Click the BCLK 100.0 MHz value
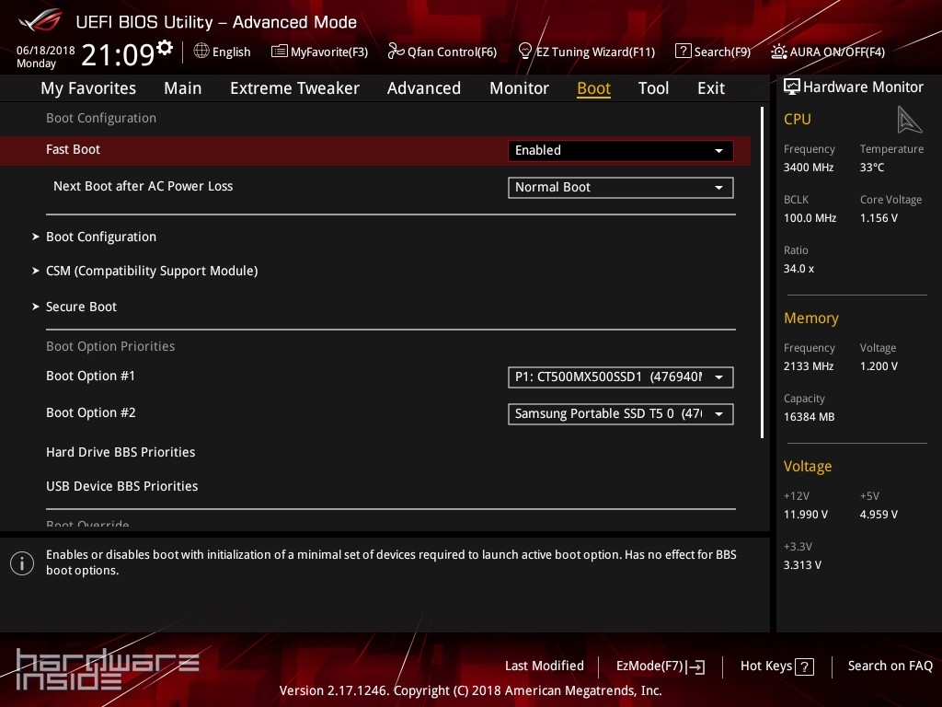 810,218
